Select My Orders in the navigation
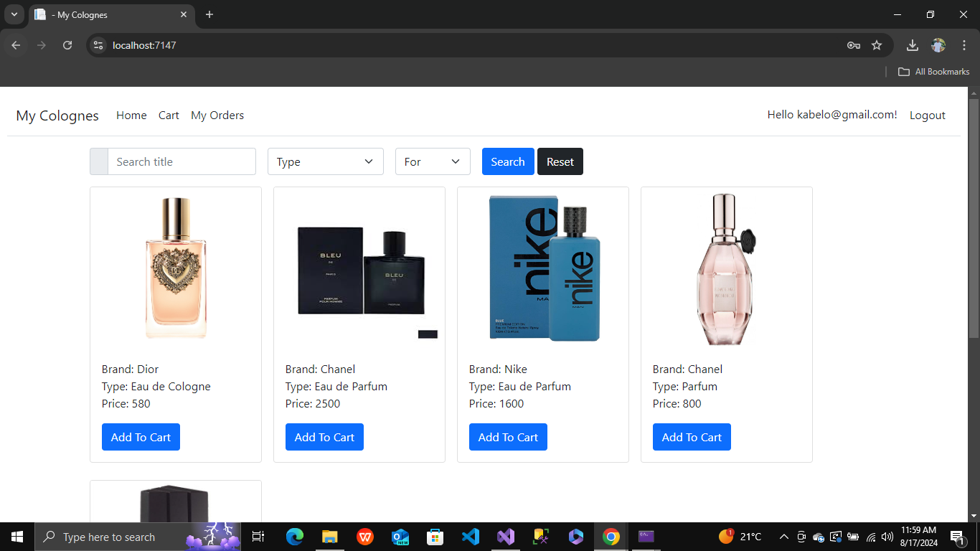 [x=217, y=115]
